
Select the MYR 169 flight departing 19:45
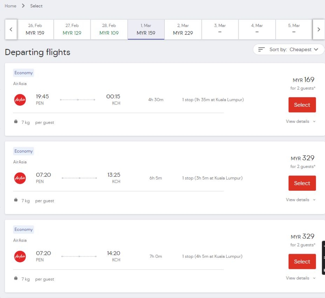coord(302,105)
